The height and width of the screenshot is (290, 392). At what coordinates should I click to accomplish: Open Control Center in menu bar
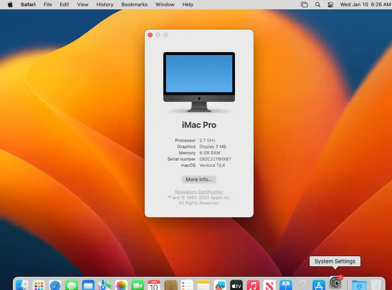tap(331, 5)
